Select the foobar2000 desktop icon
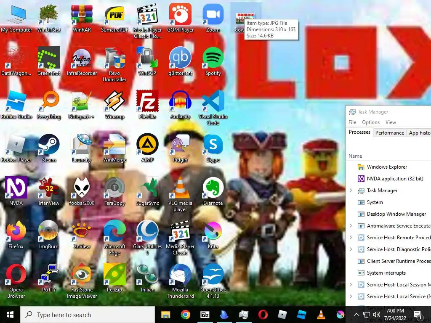 (82, 191)
